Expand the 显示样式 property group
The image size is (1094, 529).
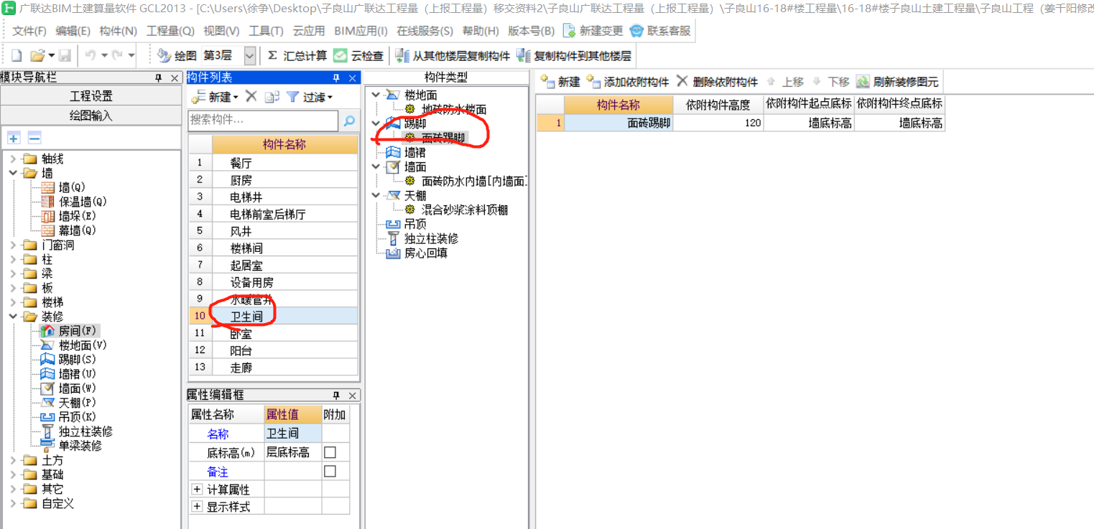click(197, 507)
